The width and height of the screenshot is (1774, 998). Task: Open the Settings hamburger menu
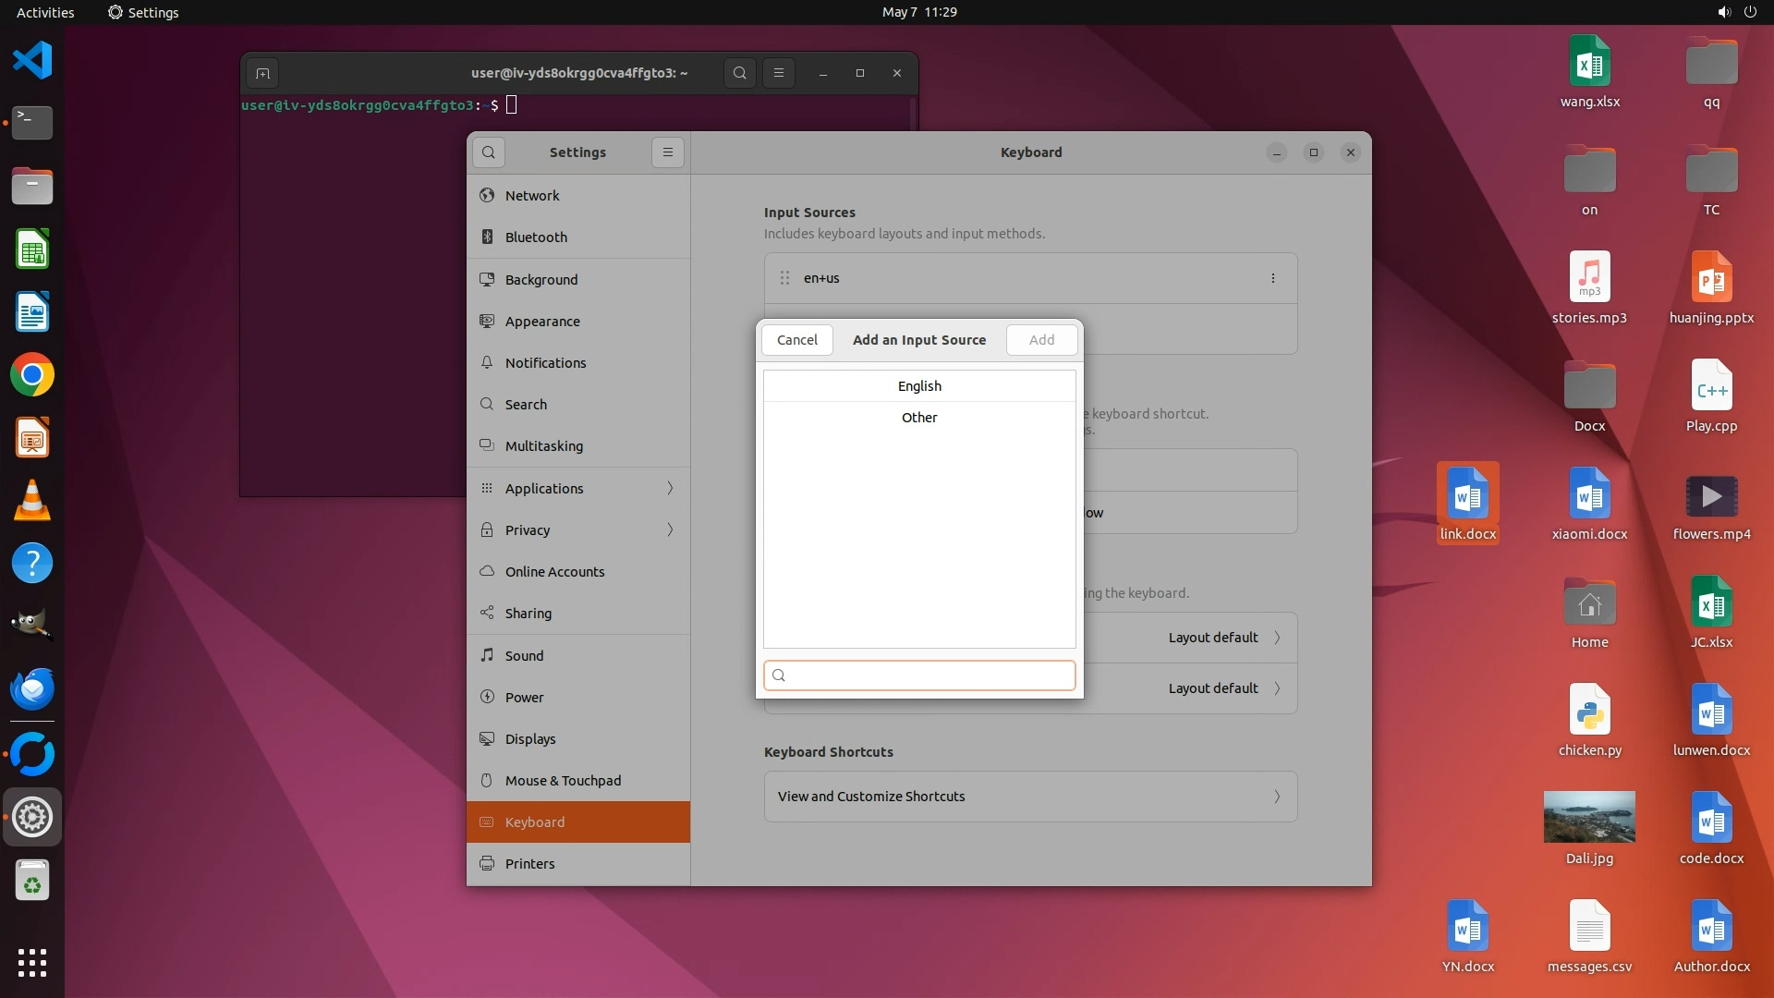pyautogui.click(x=668, y=152)
